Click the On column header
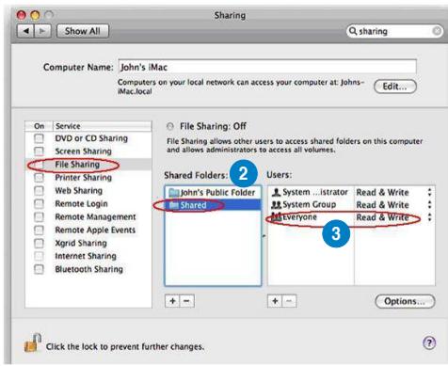This screenshot has height=366, width=448. coord(39,126)
